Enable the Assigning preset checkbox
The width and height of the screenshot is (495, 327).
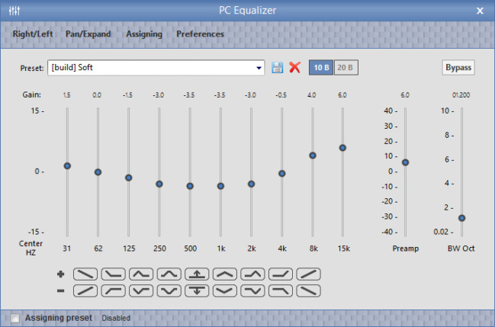15,318
